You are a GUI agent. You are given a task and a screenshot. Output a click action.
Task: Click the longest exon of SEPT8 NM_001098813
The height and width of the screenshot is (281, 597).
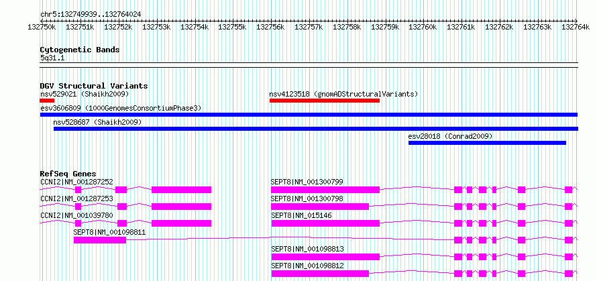click(325, 257)
